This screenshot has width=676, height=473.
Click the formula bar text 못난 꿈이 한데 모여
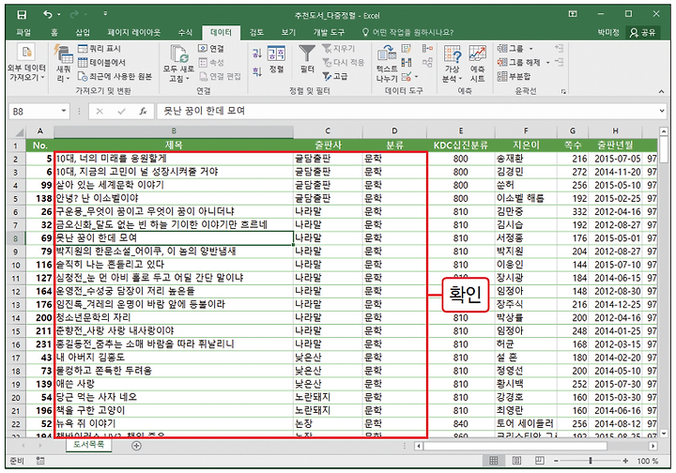205,111
